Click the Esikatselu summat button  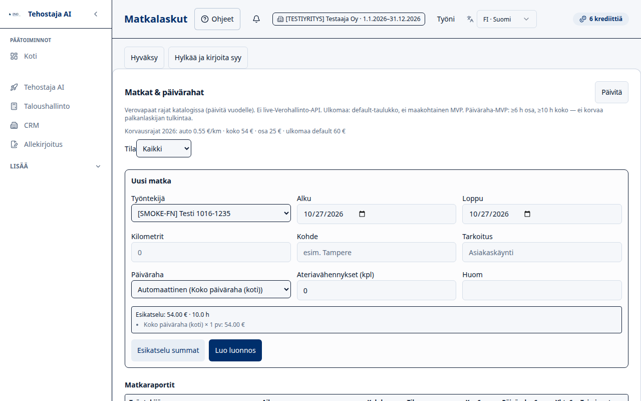click(168, 350)
